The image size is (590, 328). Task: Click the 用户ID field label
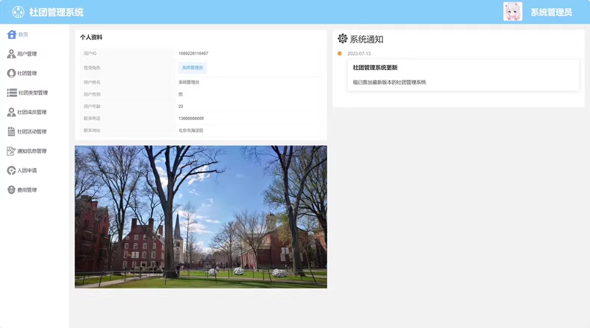point(90,54)
